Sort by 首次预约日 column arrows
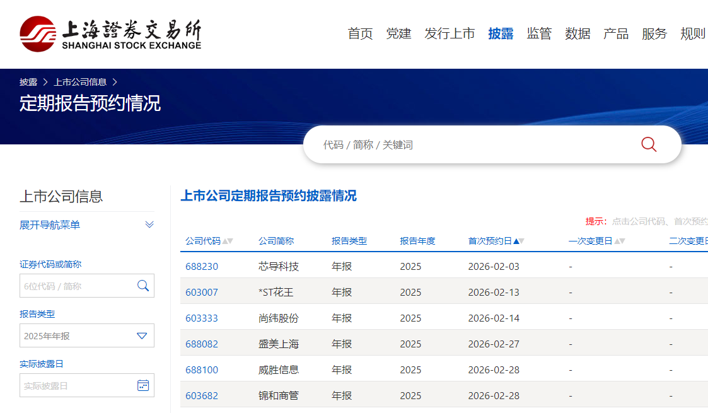 tap(519, 241)
